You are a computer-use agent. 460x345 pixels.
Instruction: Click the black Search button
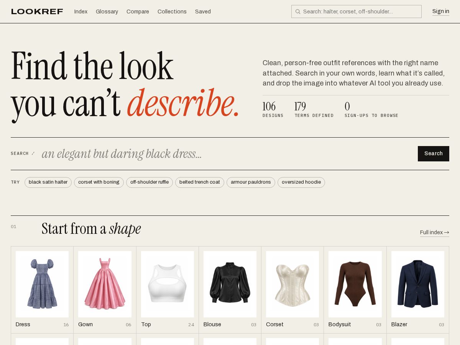(x=434, y=154)
